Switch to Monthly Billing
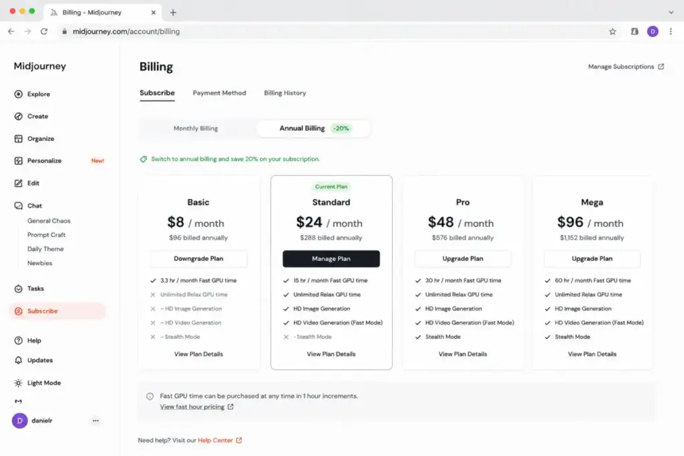The image size is (684, 456). click(x=196, y=129)
